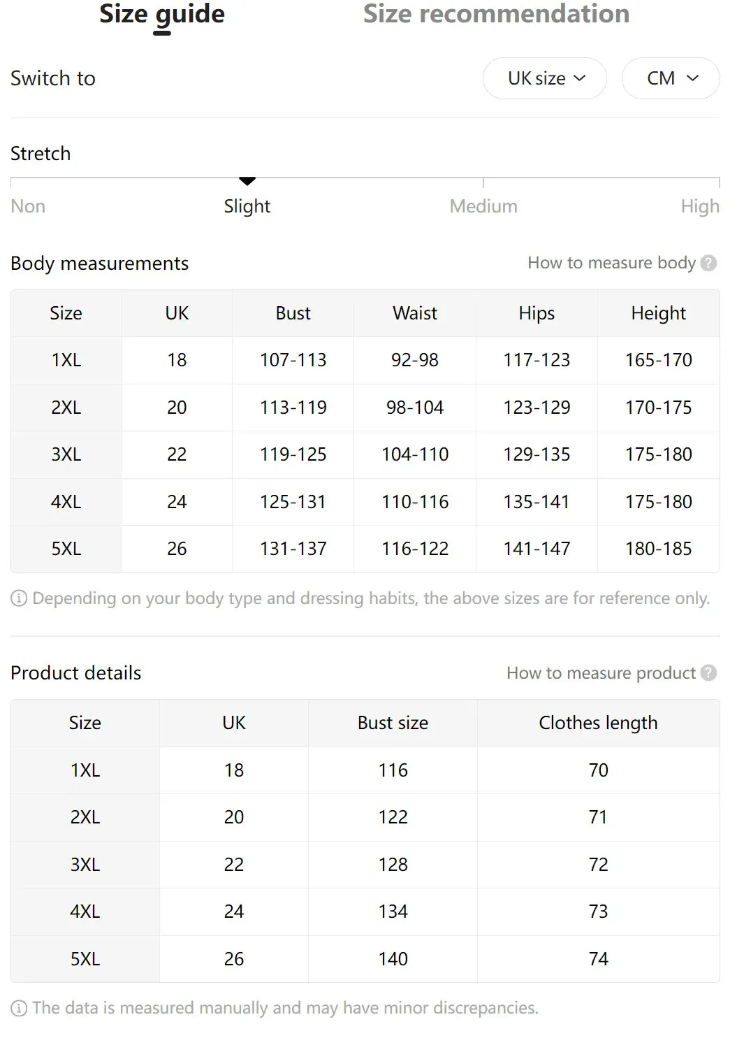Viewport: 744px width, 1059px height.
Task: Click info icon next to body type disclaimer
Action: pos(19,598)
